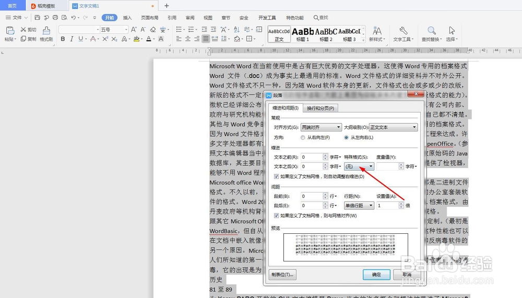
Task: Click the Redo arrow icon
Action: pos(85,17)
